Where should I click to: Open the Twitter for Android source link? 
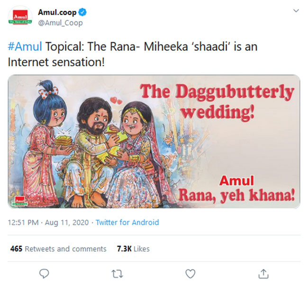point(127,222)
